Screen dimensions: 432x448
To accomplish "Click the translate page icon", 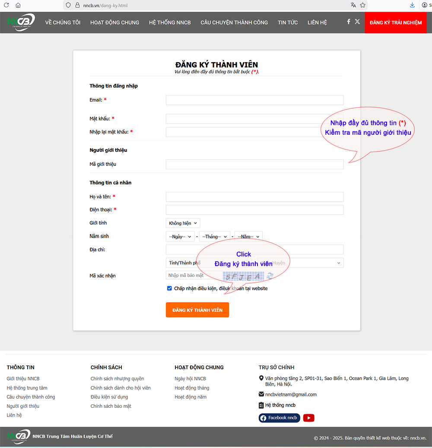I will [353, 5].
